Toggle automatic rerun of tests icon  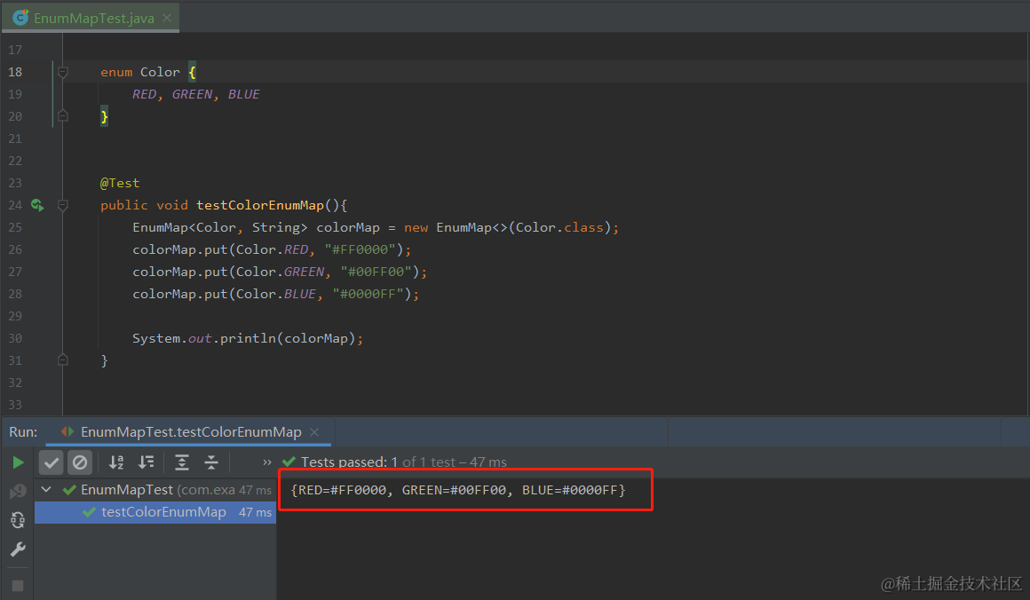[x=17, y=519]
